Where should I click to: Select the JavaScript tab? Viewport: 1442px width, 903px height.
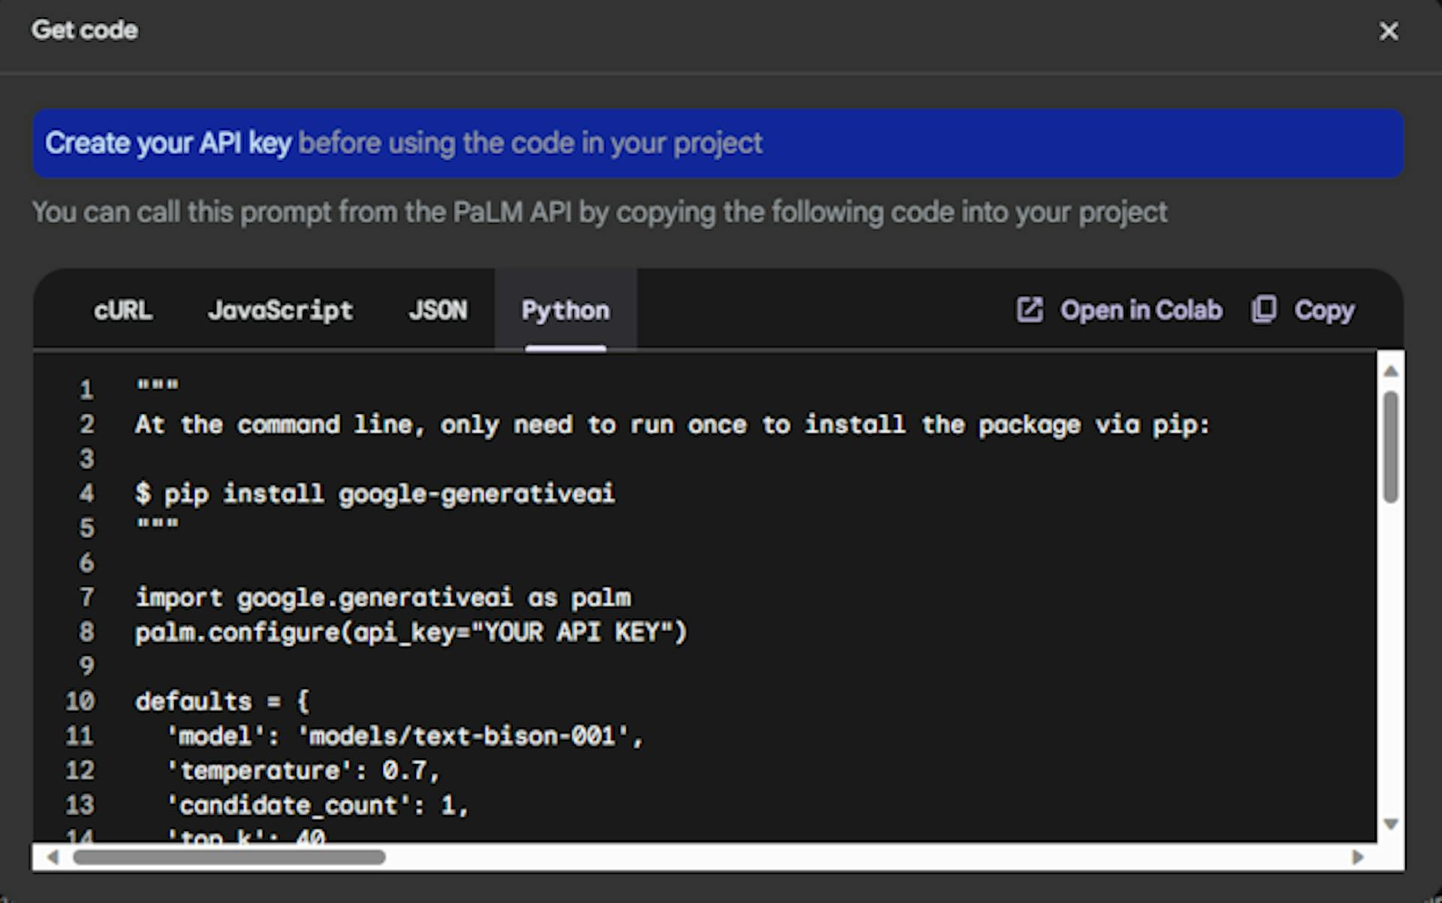point(279,309)
